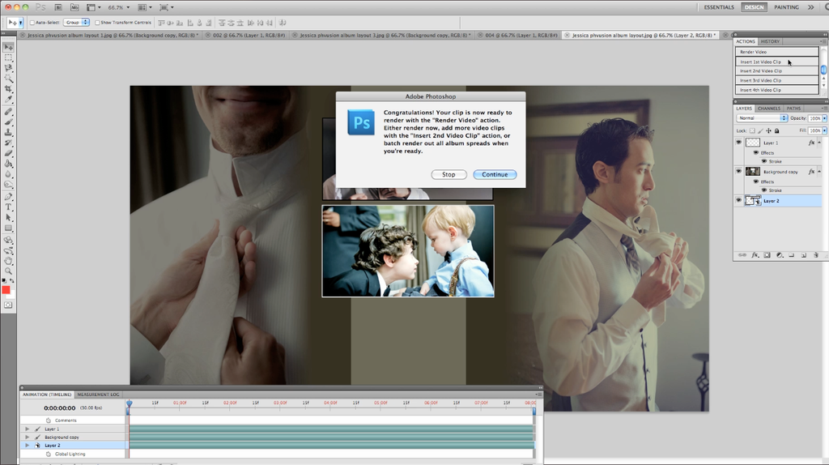Select the Zoom tool
The height and width of the screenshot is (465, 829).
point(8,271)
